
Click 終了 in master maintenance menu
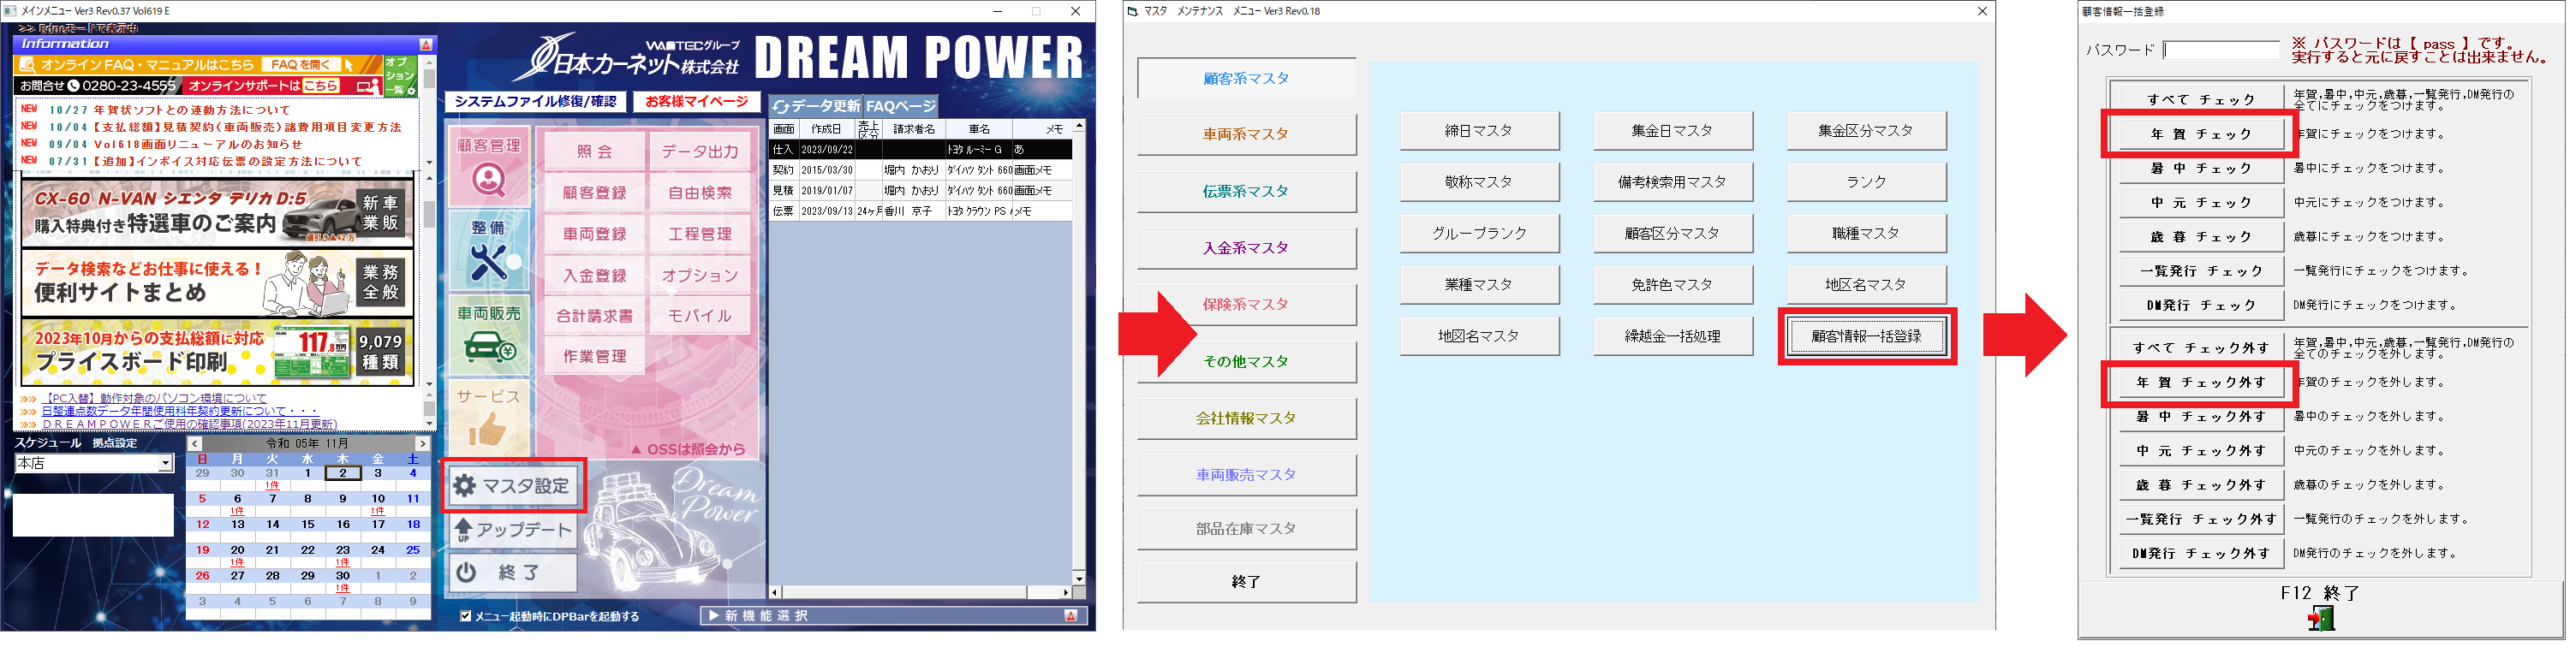1246,582
